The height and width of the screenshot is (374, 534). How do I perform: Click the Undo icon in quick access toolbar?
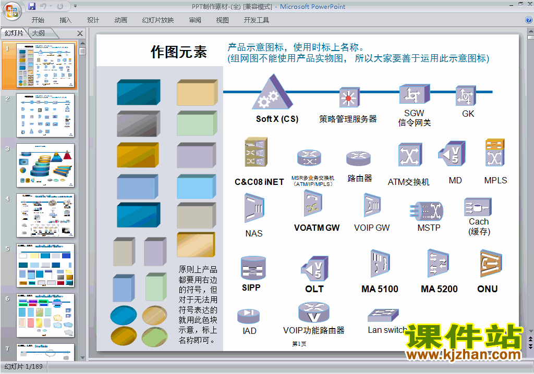coord(43,6)
